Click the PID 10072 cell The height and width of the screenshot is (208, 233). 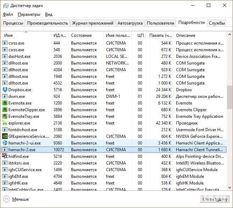pos(59,149)
